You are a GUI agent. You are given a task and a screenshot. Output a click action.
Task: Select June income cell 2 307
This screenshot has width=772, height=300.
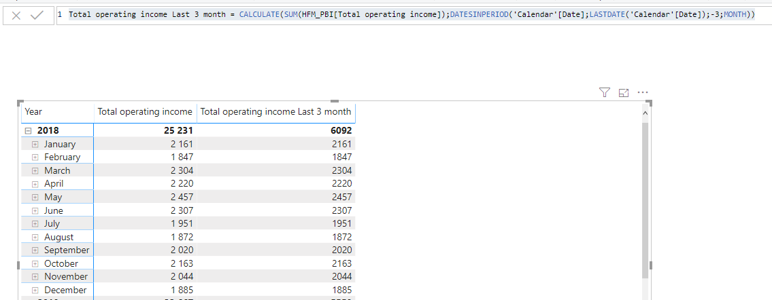click(181, 210)
